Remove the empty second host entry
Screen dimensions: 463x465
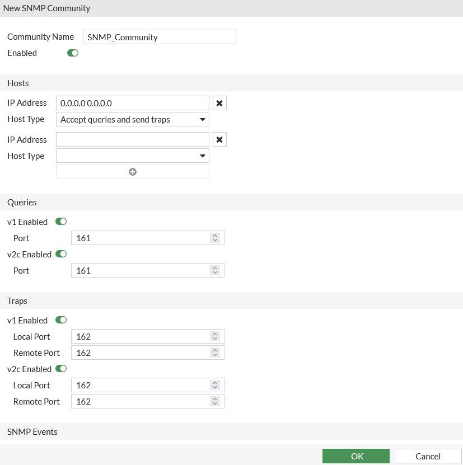[219, 140]
